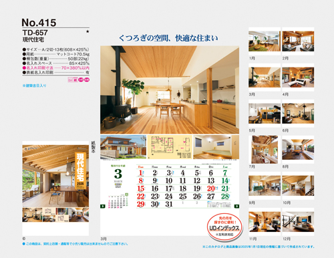This screenshot has width=334, height=258.
Task: Click the main wood stove living room photo
Action: coord(170,90)
